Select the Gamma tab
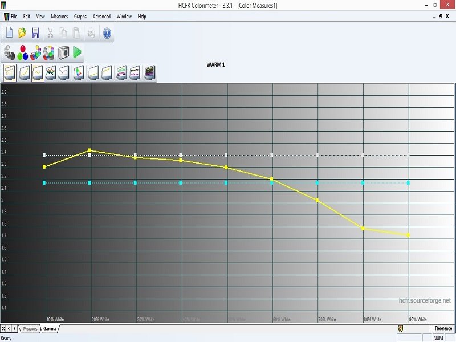The image size is (456, 342). click(x=49, y=329)
